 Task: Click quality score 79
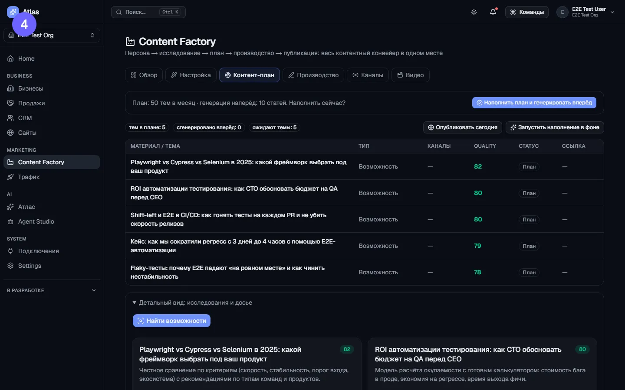tap(477, 246)
